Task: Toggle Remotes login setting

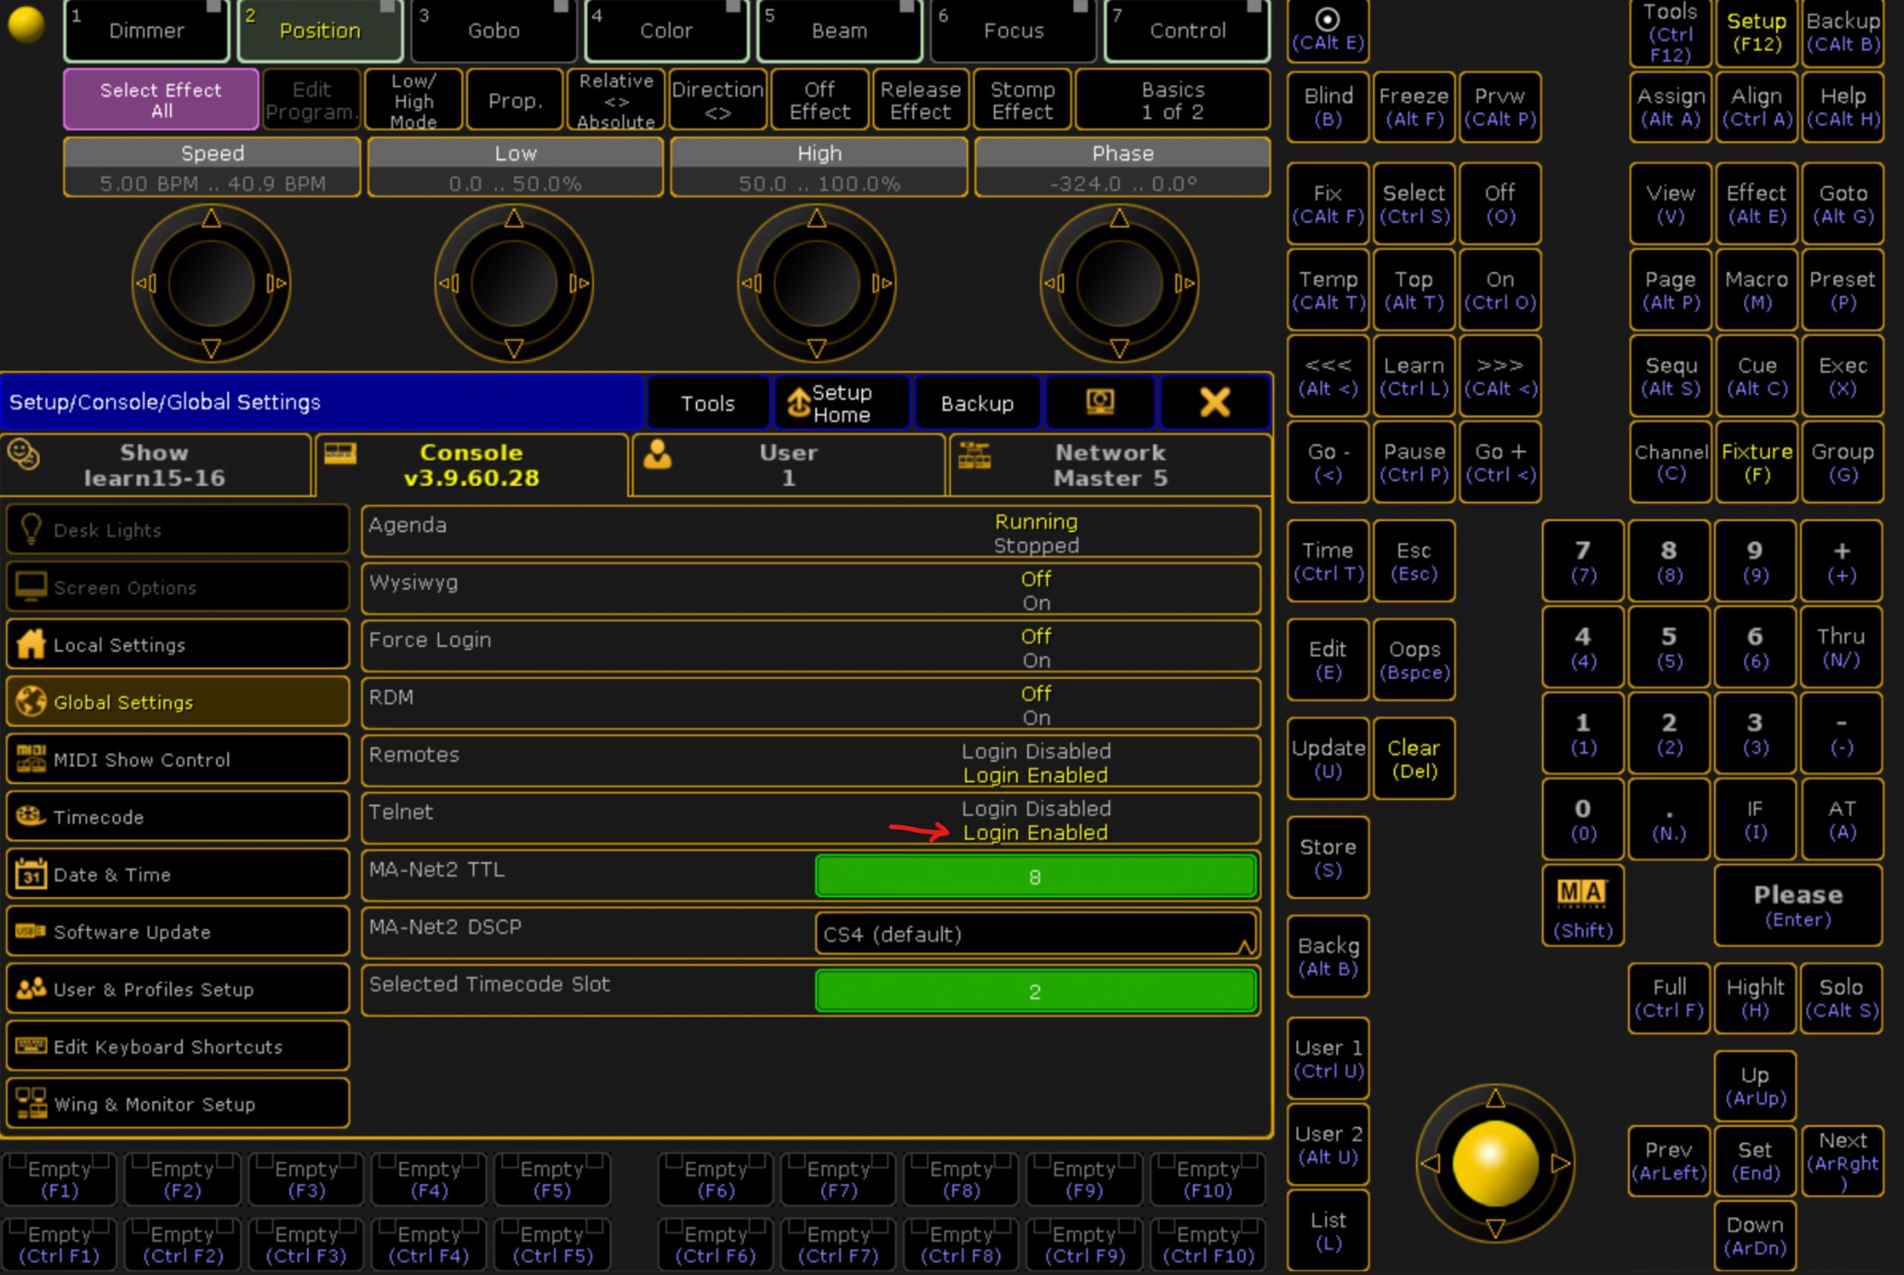Action: [x=811, y=762]
